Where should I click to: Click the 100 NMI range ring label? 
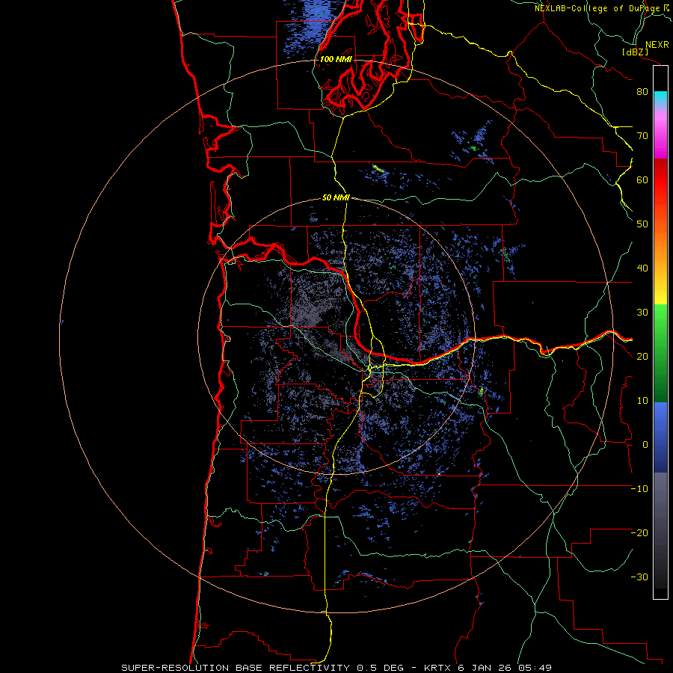tap(336, 59)
